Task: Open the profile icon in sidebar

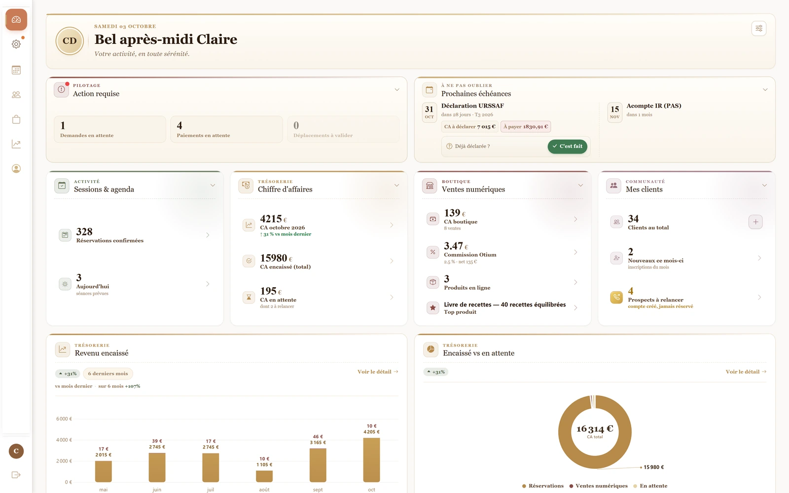Action: [16, 169]
